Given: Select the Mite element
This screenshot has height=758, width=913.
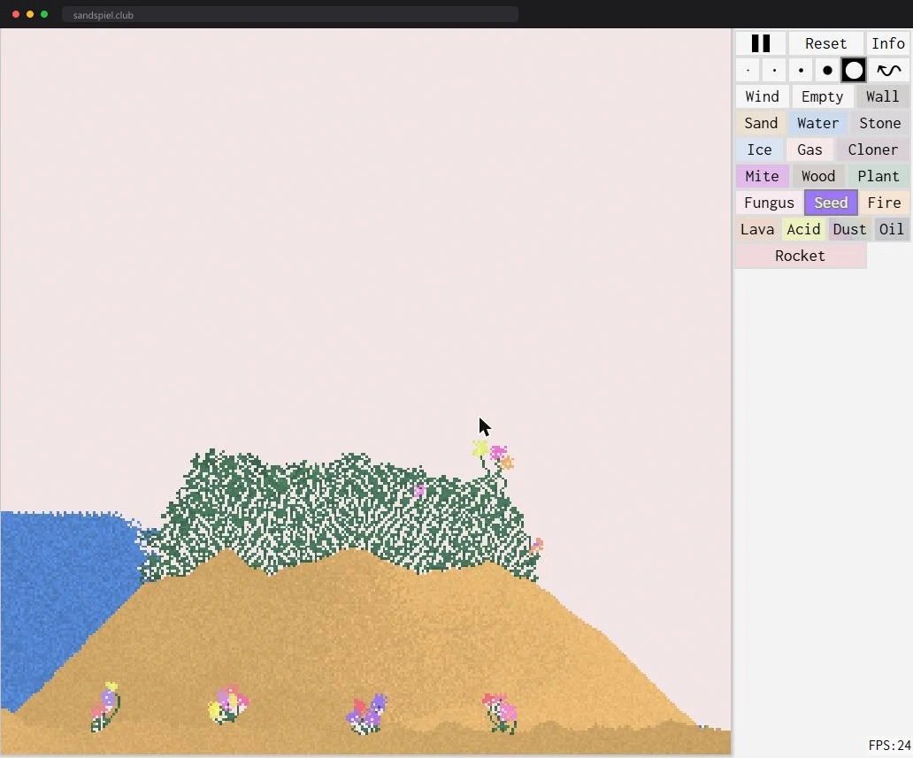Looking at the screenshot, I should (762, 176).
